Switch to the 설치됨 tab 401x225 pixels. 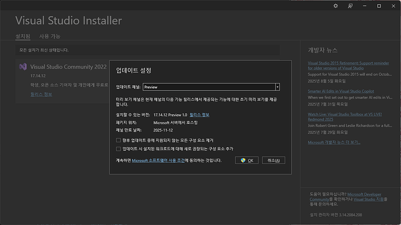tap(23, 36)
